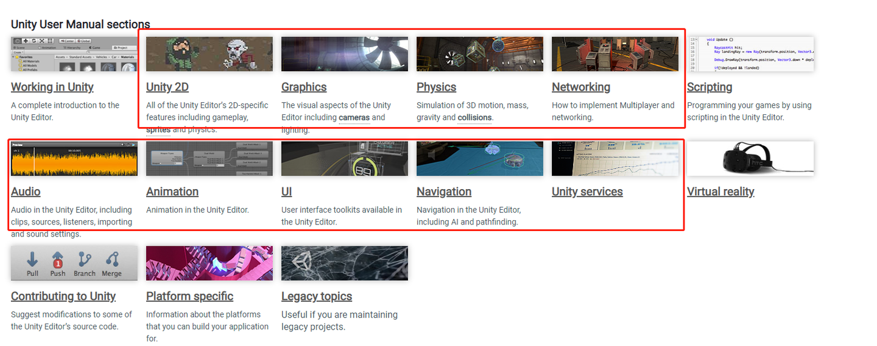Screen dimensions: 877x346
Task: Click the Graphics fan image thumbnail
Action: point(344,54)
